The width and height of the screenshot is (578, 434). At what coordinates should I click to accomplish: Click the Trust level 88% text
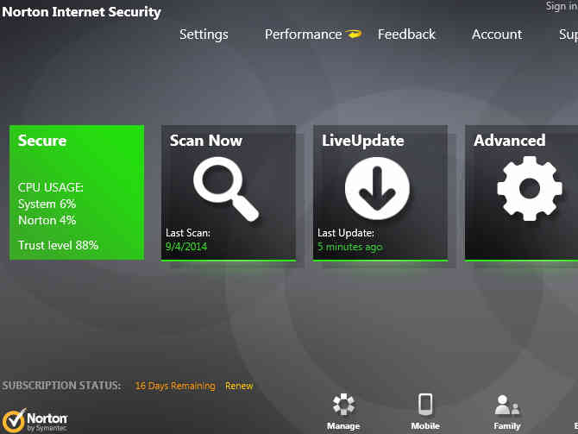58,245
